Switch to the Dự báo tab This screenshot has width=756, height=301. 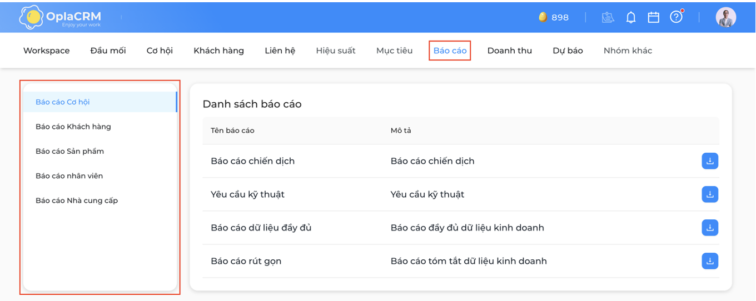pos(568,51)
